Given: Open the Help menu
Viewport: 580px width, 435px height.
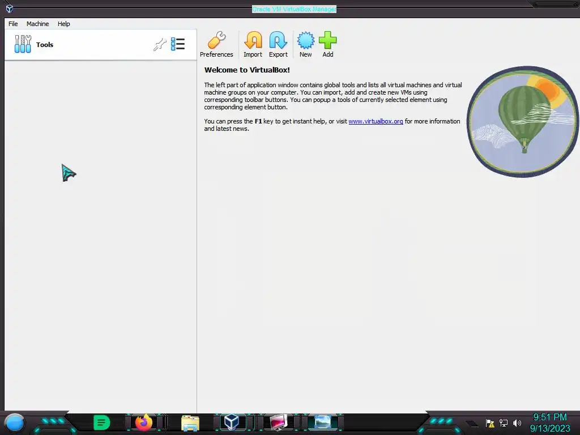Looking at the screenshot, I should 63,24.
